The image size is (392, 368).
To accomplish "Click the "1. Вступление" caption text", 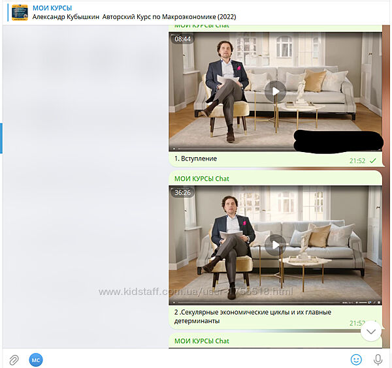I will [196, 159].
